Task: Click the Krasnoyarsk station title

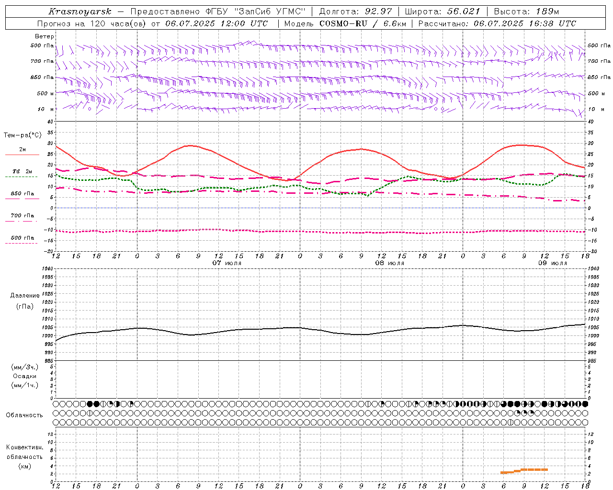Action: pos(80,11)
